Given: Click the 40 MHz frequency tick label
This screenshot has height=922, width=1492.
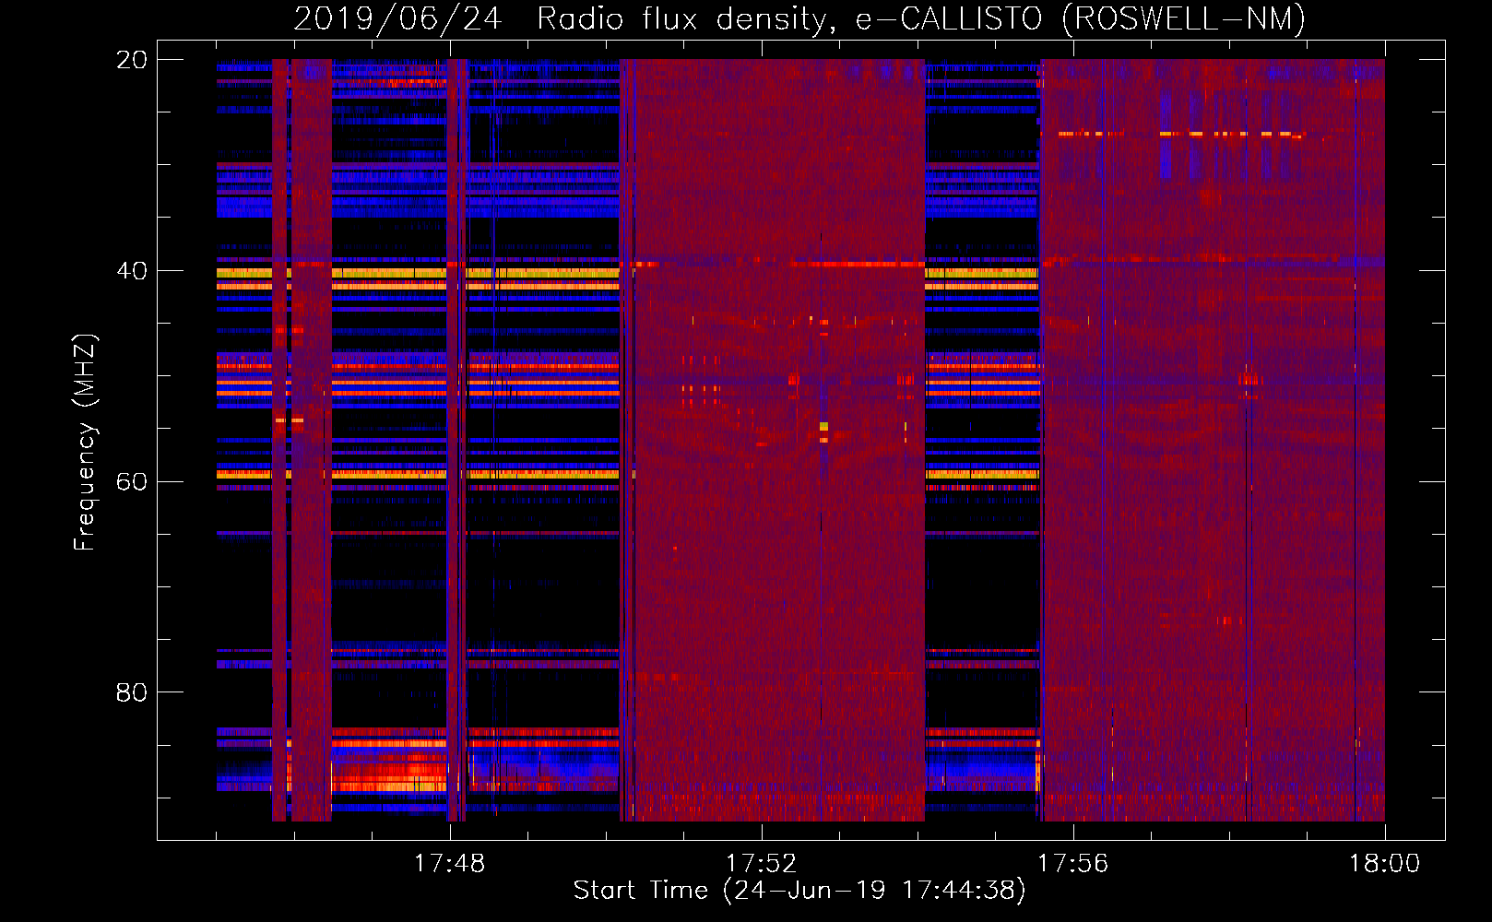Looking at the screenshot, I should point(131,271).
